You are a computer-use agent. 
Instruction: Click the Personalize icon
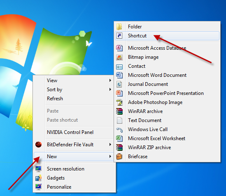(x=38, y=187)
